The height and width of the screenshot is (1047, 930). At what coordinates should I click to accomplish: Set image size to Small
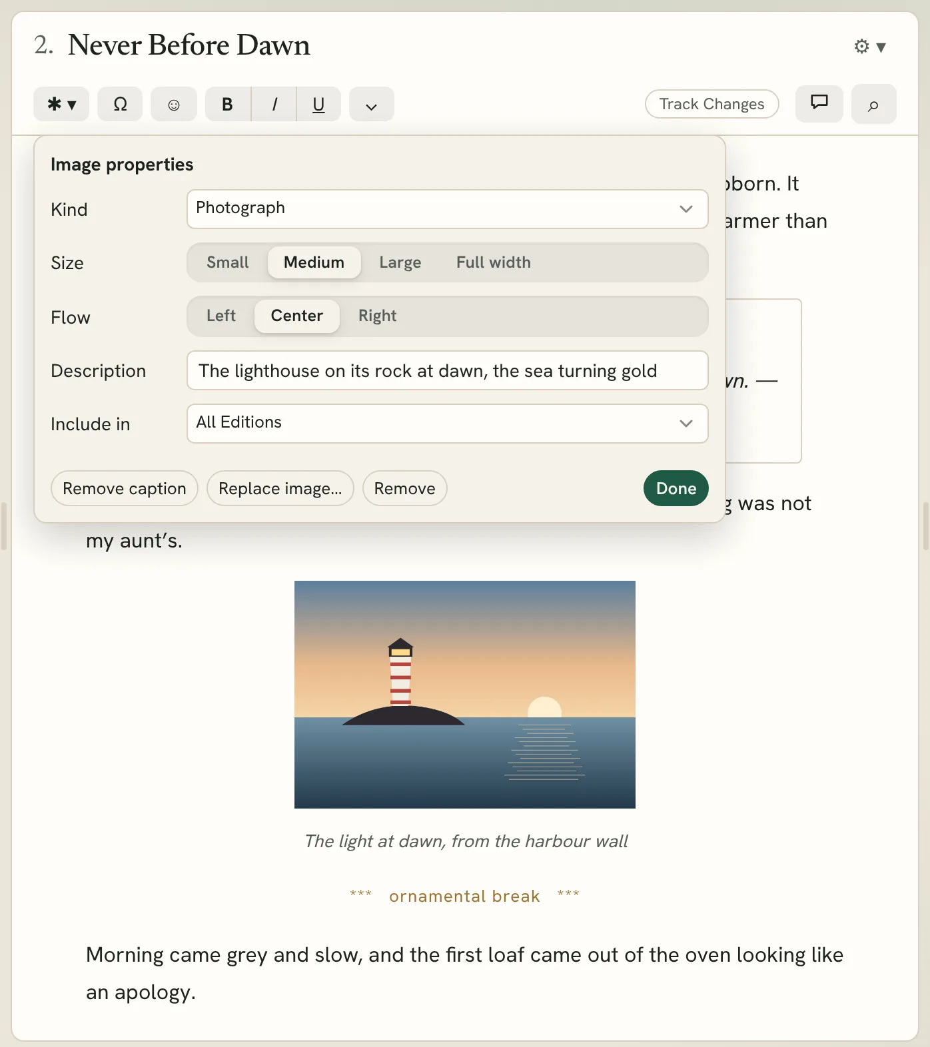[228, 262]
